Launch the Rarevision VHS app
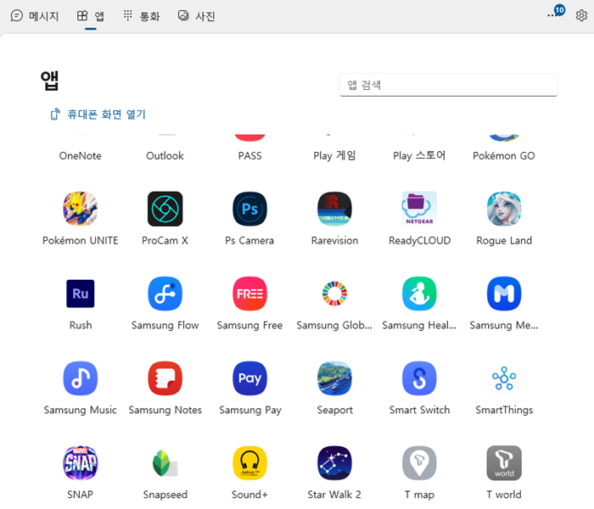 (334, 209)
